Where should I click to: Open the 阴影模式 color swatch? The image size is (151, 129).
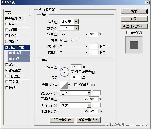(96, 105)
